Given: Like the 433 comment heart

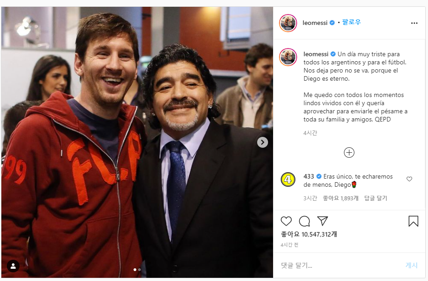Looking at the screenshot, I should pyautogui.click(x=409, y=179).
